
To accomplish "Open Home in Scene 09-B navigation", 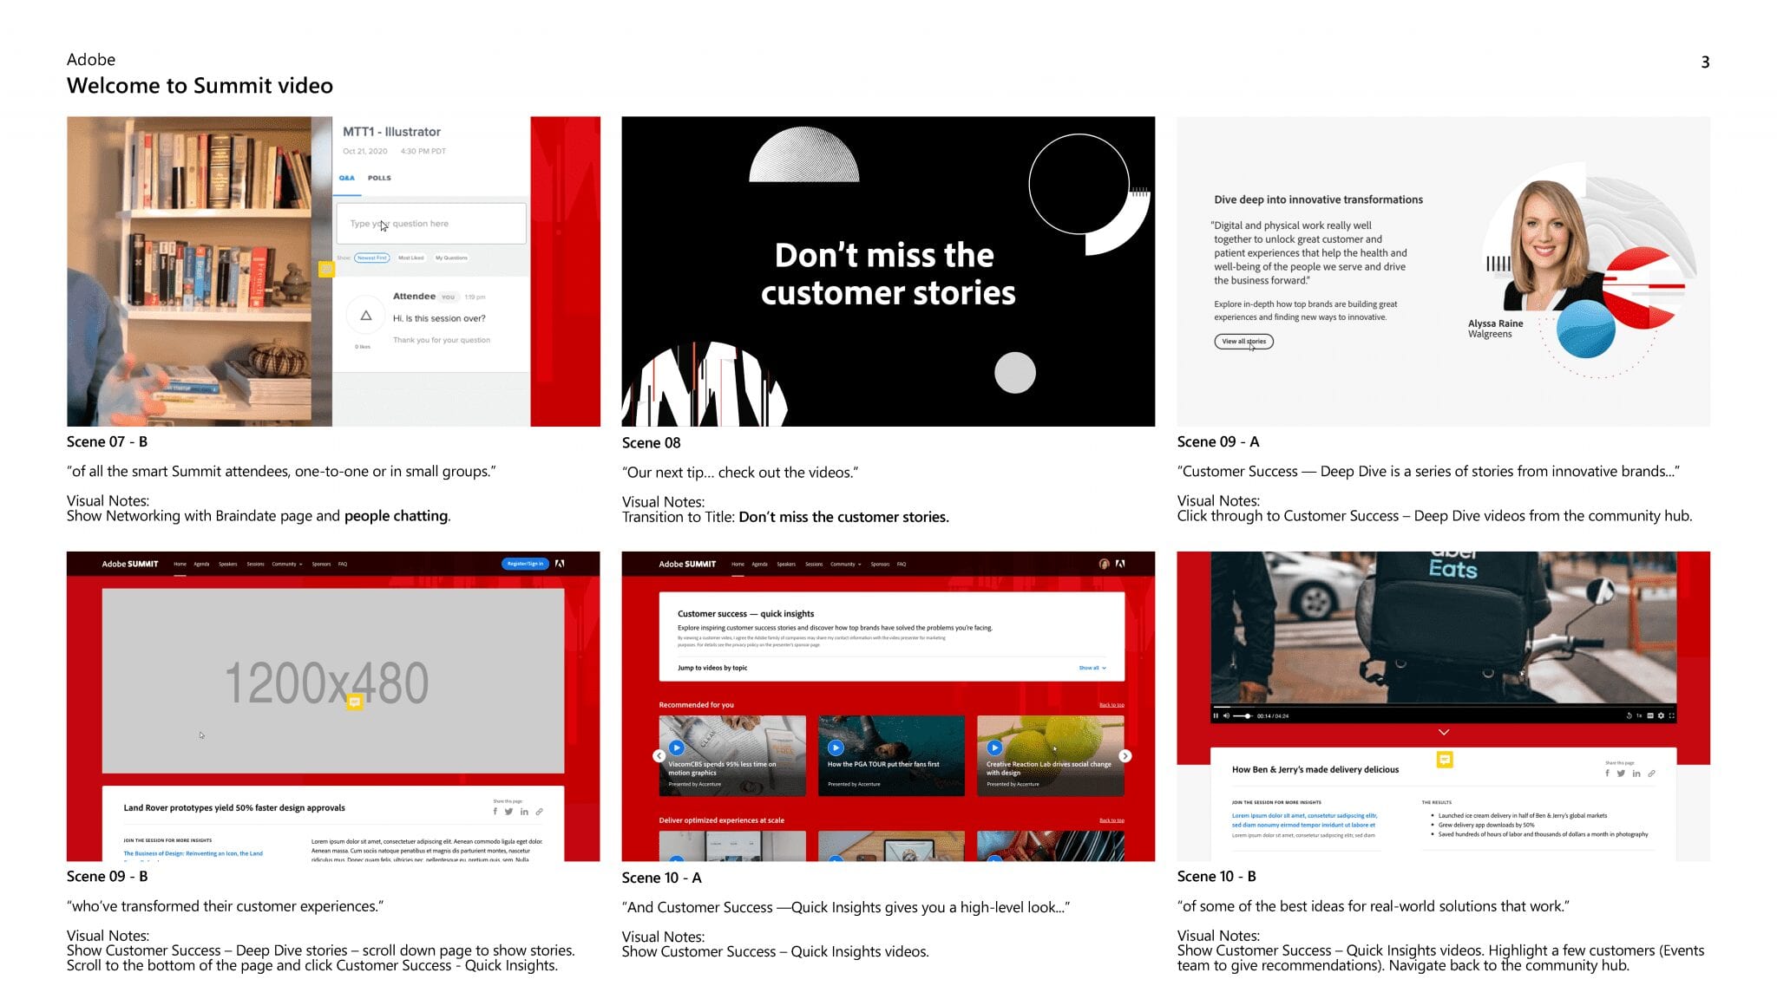I will click(x=180, y=564).
